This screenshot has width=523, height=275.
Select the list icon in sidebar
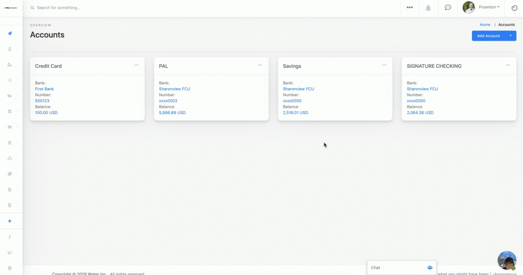(x=10, y=80)
